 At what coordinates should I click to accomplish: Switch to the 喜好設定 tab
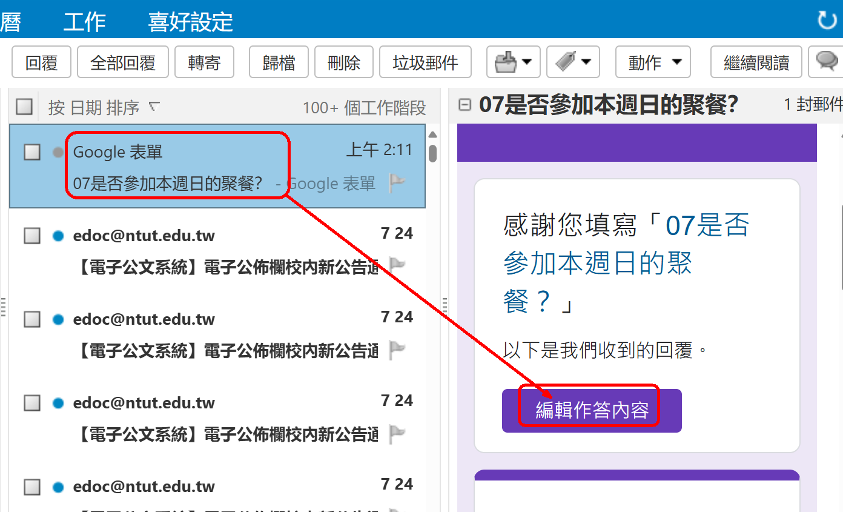click(x=190, y=22)
